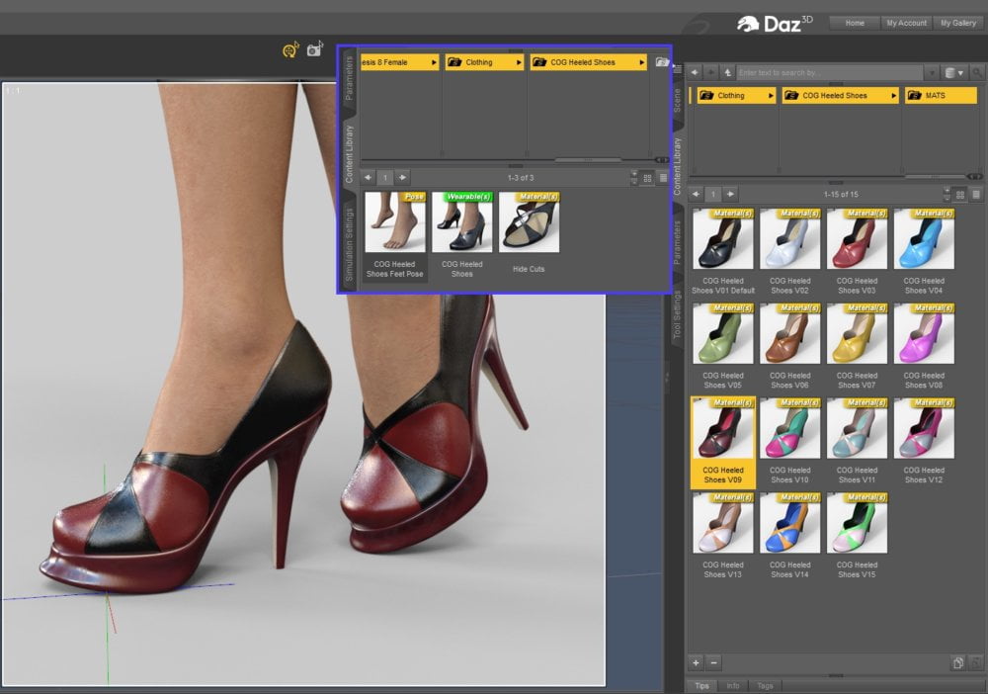This screenshot has width=988, height=694.
Task: Open the search options dropdown next to the search field
Action: (931, 72)
